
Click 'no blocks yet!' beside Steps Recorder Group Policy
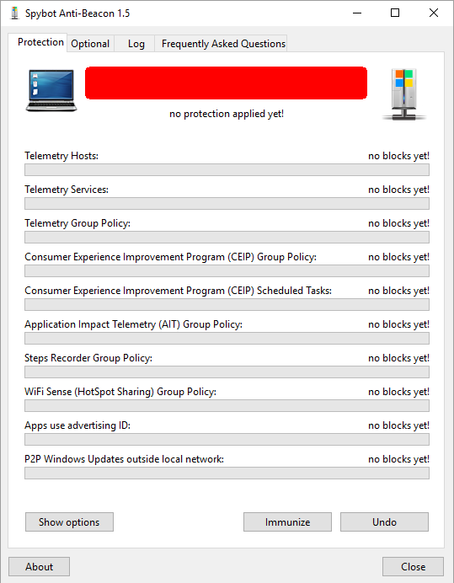click(x=398, y=358)
